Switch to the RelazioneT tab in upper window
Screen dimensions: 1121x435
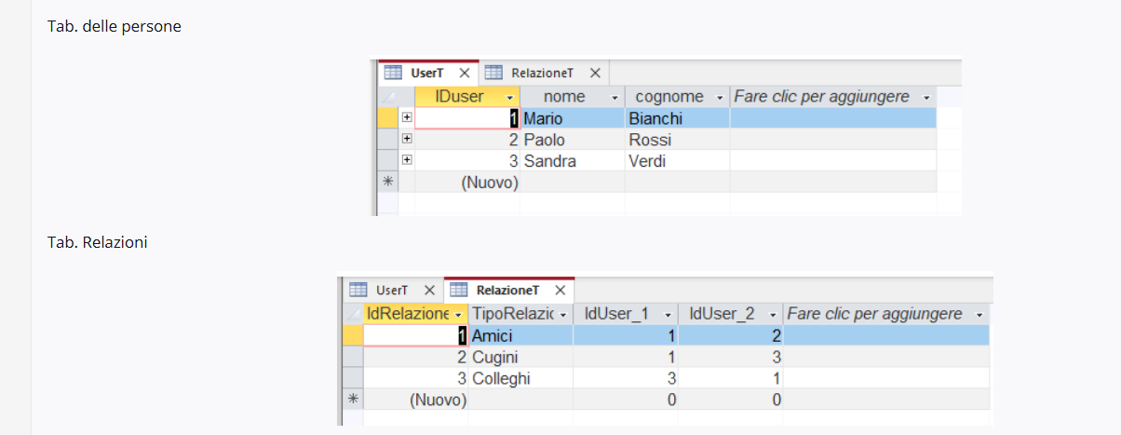542,73
